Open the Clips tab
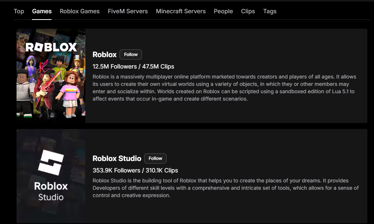The image size is (374, 224). point(248,11)
